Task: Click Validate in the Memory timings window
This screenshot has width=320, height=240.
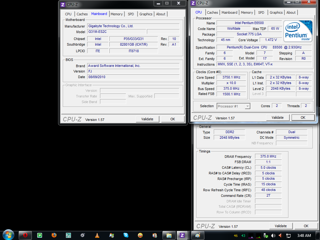Action: (x=281, y=226)
